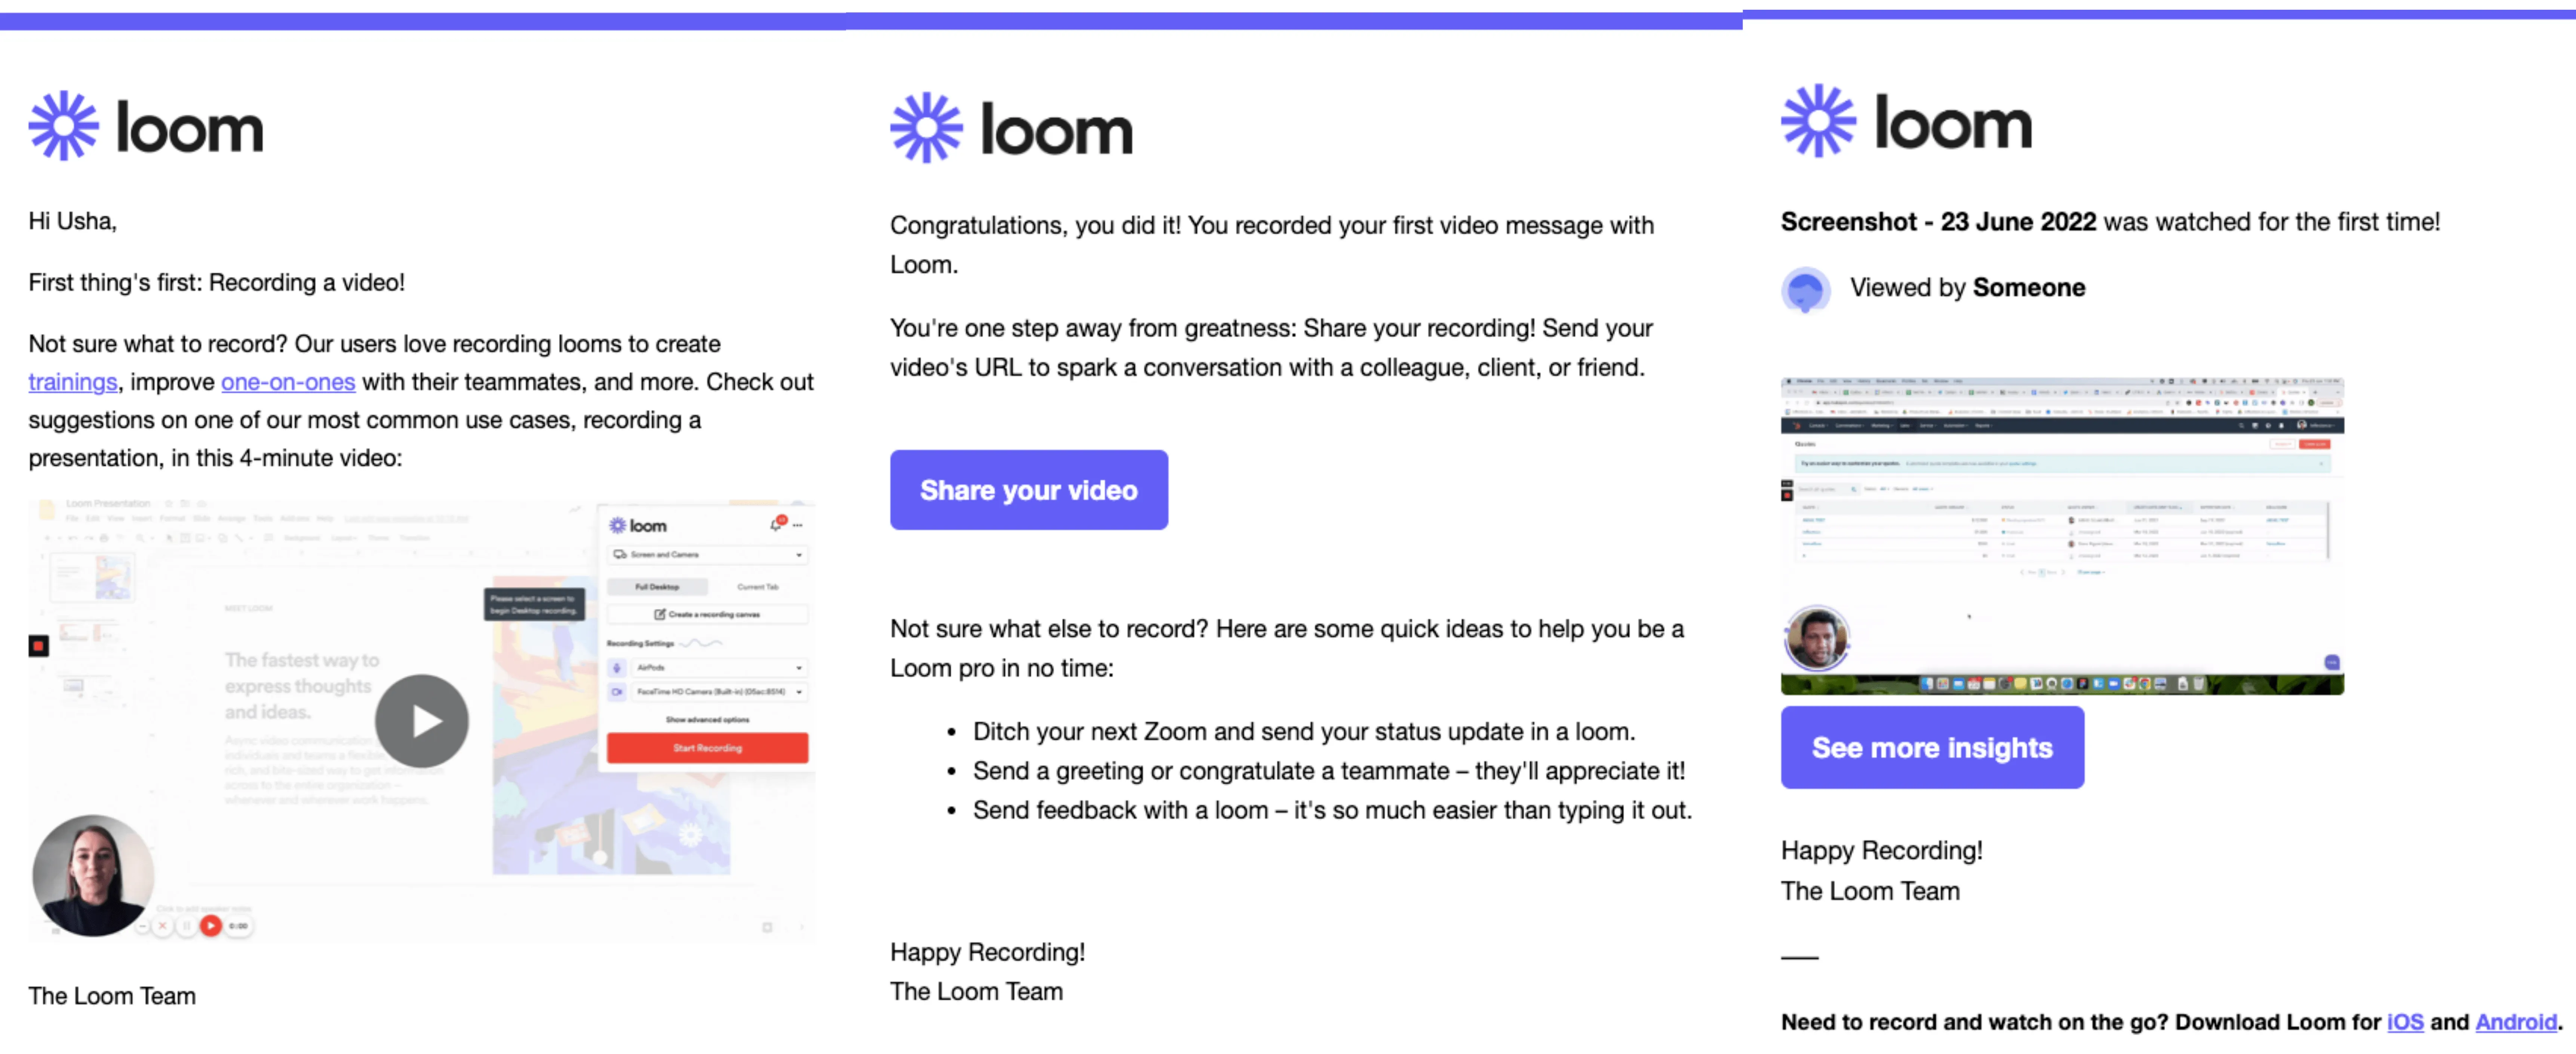
Task: Open the three-dot more options in recorder popup
Action: tap(797, 526)
